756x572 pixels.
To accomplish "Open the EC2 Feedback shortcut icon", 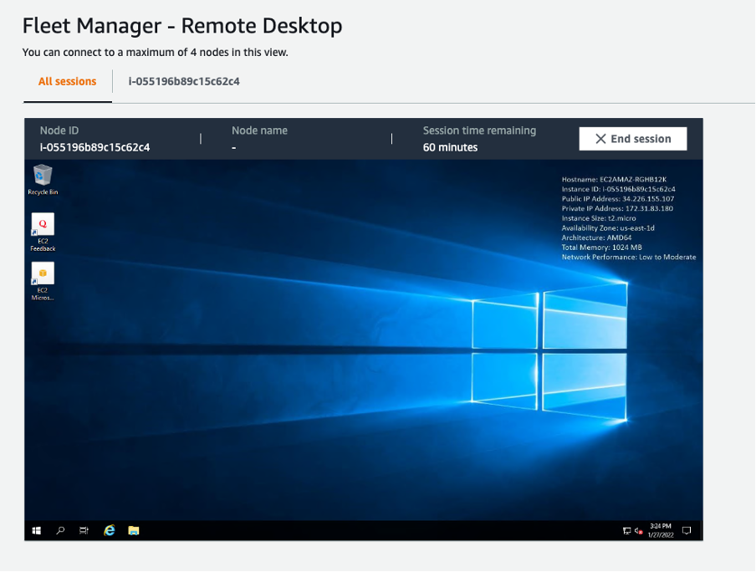I will click(x=43, y=232).
